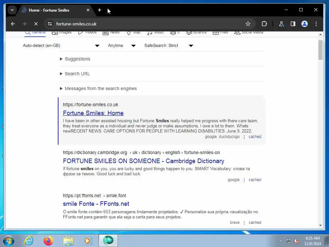Screen dimensions: 329x247
Task: Open the muted volume tray icon
Action: (x=297, y=241)
